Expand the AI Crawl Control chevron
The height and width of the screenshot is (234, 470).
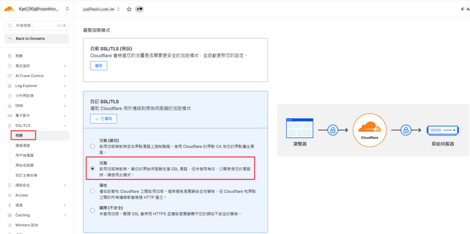(x=65, y=76)
